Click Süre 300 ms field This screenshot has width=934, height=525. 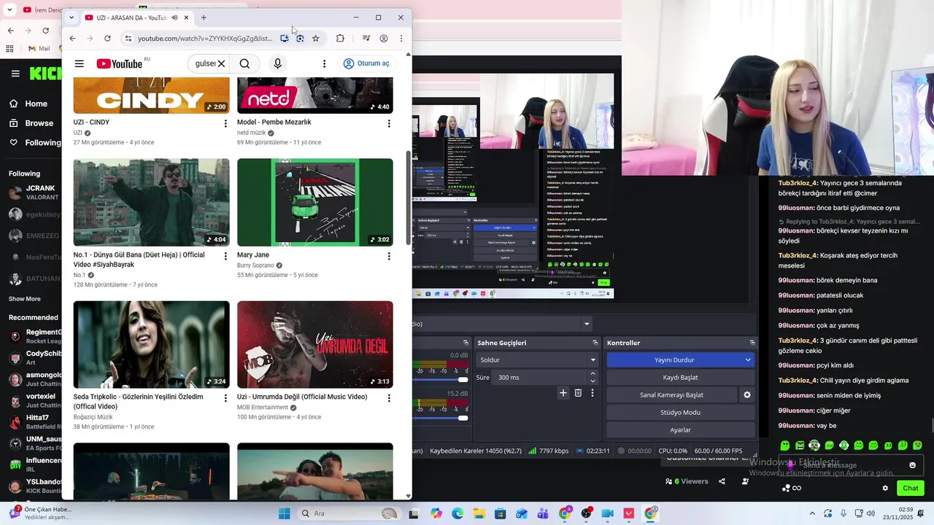[x=540, y=378]
